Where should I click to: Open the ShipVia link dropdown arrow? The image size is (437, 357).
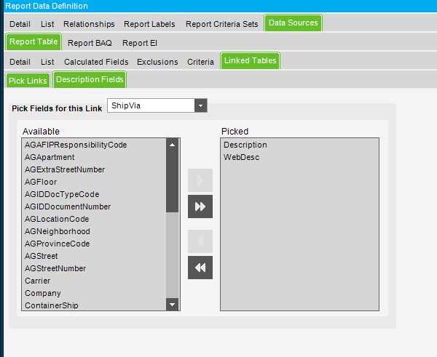click(x=201, y=105)
